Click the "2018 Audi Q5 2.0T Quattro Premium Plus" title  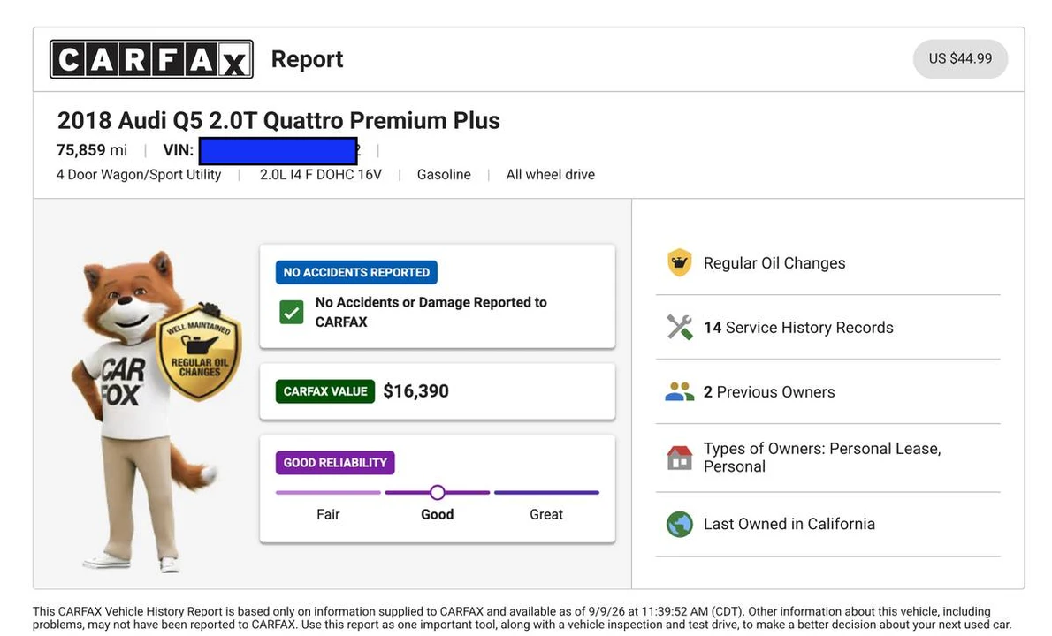tap(278, 121)
